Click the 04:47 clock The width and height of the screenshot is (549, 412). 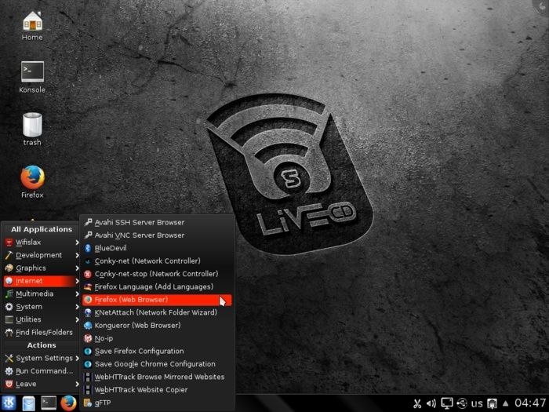(x=530, y=403)
